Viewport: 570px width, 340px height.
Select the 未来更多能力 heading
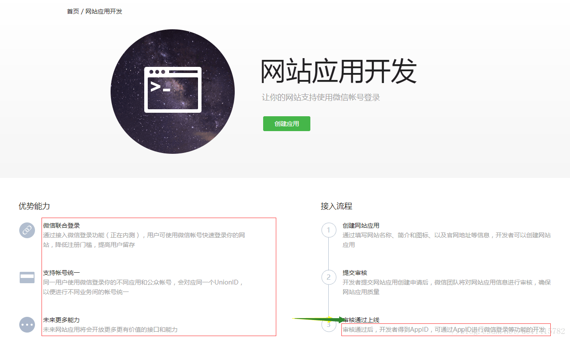62,320
